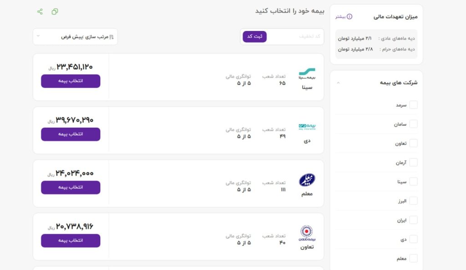The height and width of the screenshot is (270, 466).
Task: Click the دی insurance logo
Action: coord(307,127)
